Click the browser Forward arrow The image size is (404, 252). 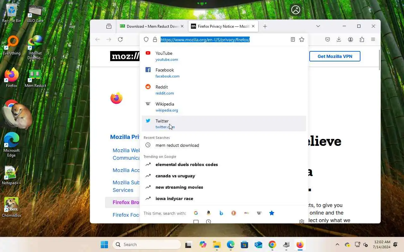(x=109, y=39)
